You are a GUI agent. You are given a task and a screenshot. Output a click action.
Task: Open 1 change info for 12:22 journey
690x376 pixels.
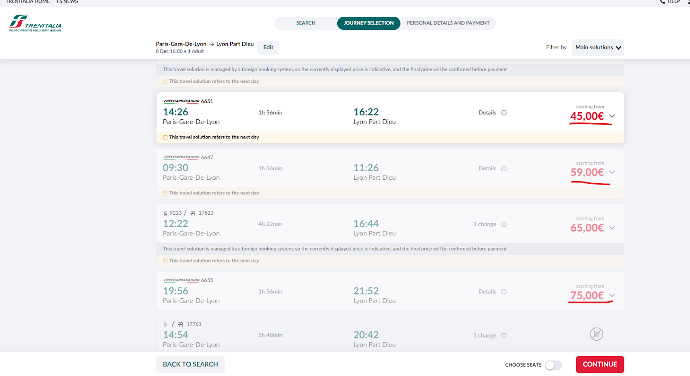[485, 224]
